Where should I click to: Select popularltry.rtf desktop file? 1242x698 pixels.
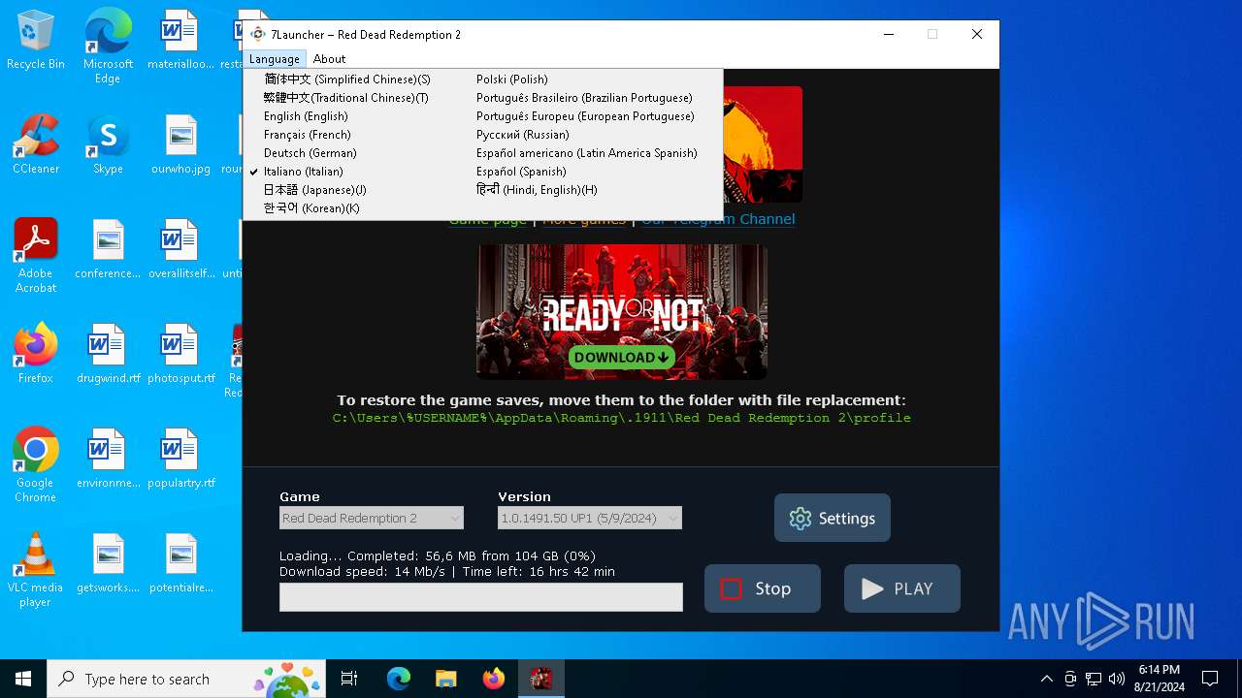click(181, 459)
